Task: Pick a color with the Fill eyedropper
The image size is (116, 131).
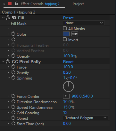Action: [x=75, y=34]
